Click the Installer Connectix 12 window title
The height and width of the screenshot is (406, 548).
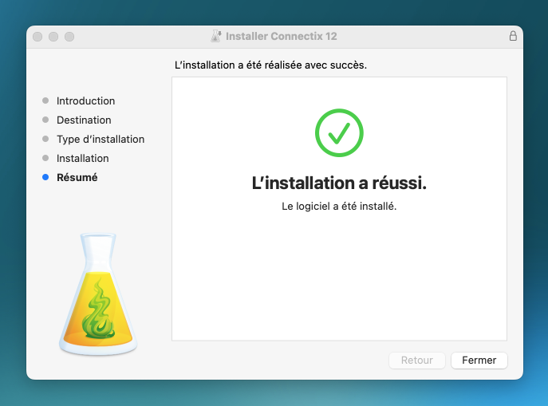pyautogui.click(x=282, y=37)
